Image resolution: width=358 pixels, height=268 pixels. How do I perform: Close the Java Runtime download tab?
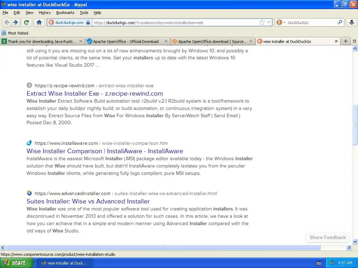81,41
